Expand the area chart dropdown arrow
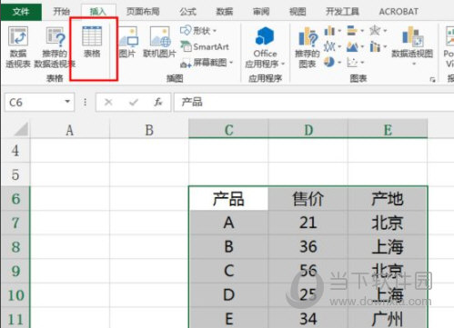Image resolution: width=454 pixels, height=328 pixels. pyautogui.click(x=362, y=47)
